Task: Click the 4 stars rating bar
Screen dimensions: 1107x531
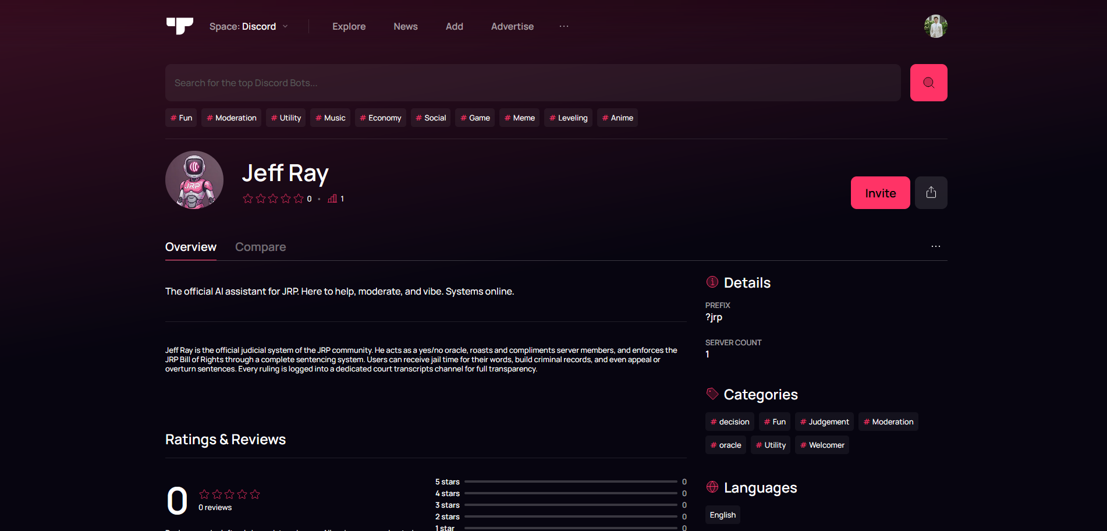Action: coord(571,493)
